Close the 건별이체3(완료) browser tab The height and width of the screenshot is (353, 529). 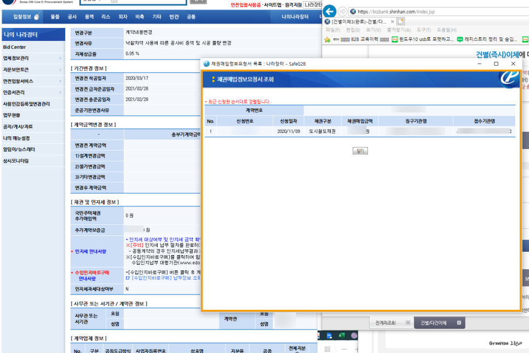(x=392, y=21)
